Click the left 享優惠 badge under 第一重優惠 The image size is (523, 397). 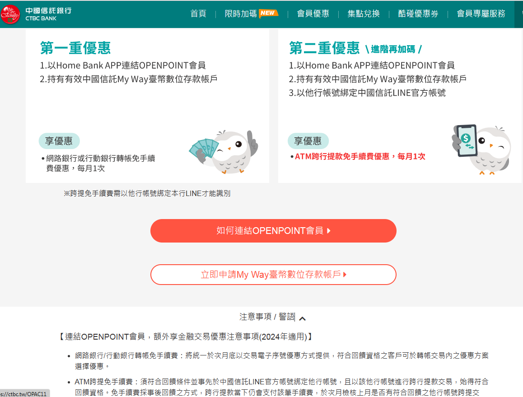pos(59,141)
